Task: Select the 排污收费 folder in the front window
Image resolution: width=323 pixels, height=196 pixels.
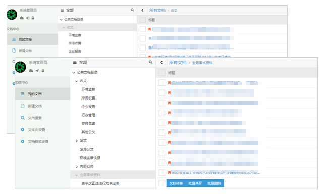Action: [88, 98]
